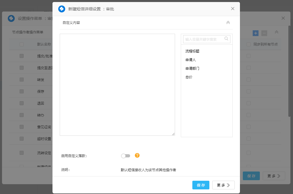This screenshot has height=194, width=293.
Task: Insert the 流程标题 variable
Action: tap(192, 51)
